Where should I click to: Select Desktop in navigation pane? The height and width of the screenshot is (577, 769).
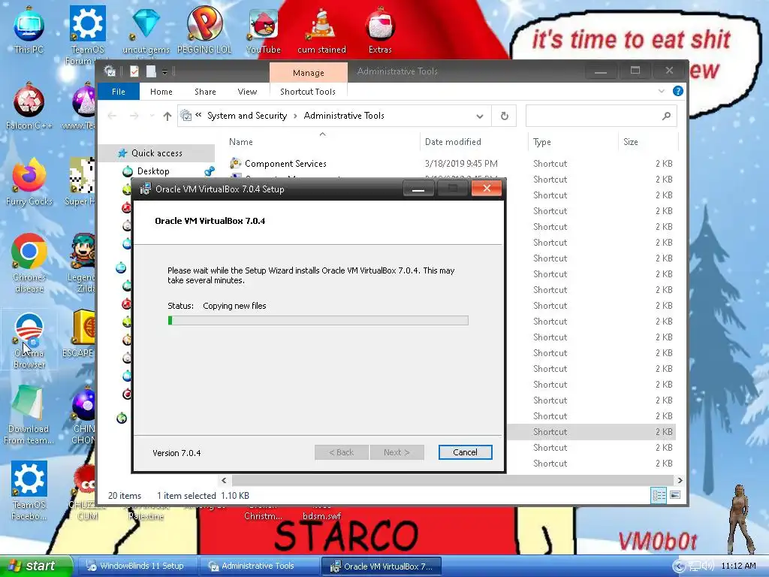pyautogui.click(x=153, y=171)
